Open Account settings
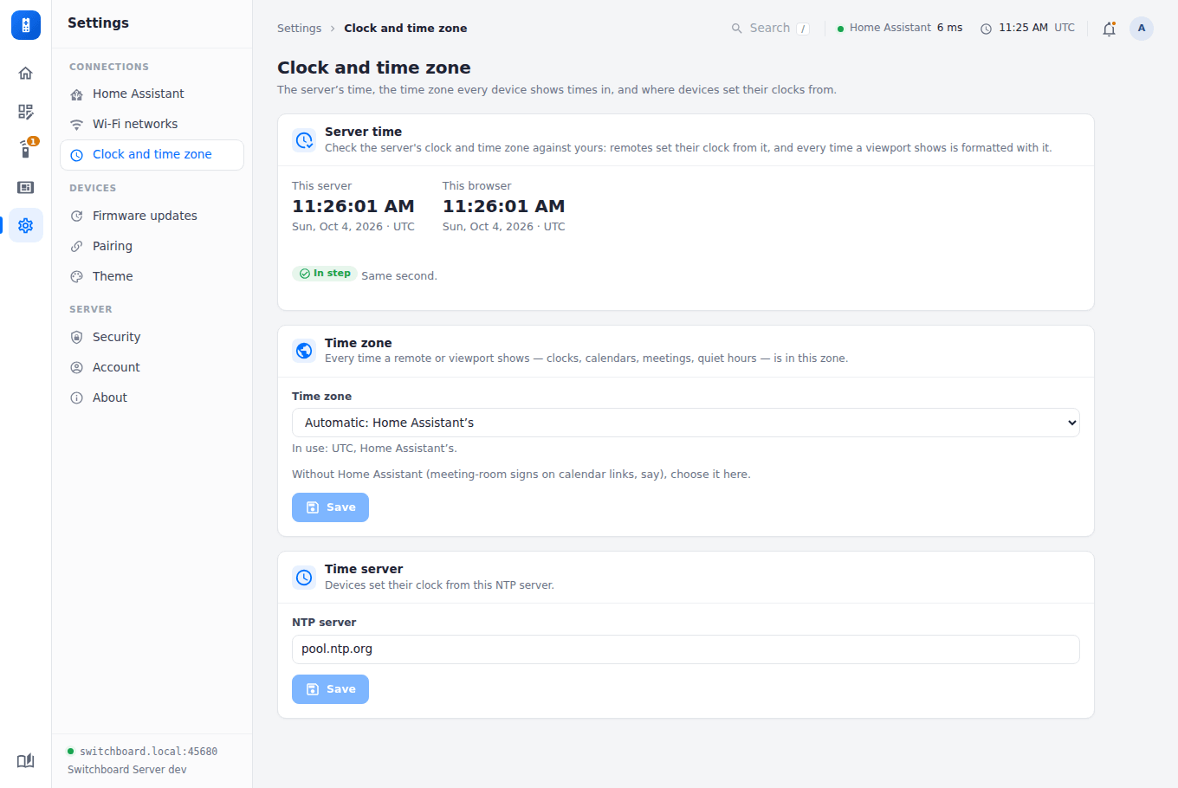 [x=152, y=367]
